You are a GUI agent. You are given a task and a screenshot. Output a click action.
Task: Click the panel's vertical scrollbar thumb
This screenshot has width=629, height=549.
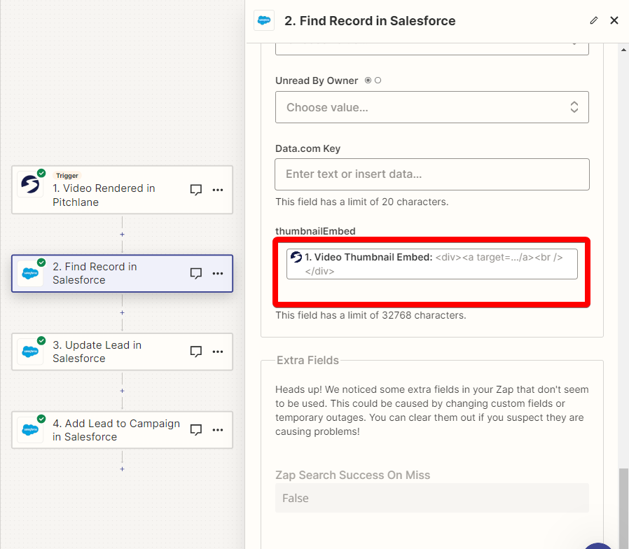623,507
